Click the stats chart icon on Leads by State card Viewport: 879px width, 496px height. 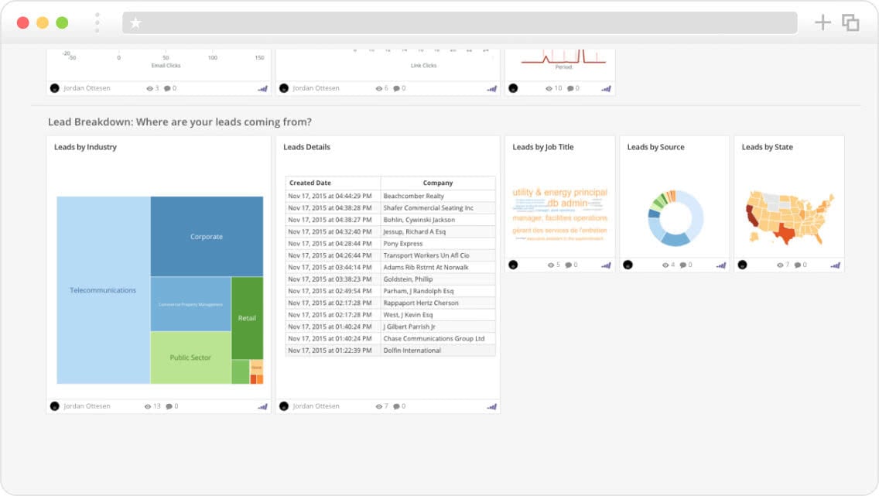coord(836,265)
